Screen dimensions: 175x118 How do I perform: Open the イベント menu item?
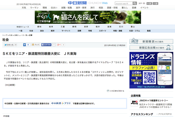click(x=144, y=8)
